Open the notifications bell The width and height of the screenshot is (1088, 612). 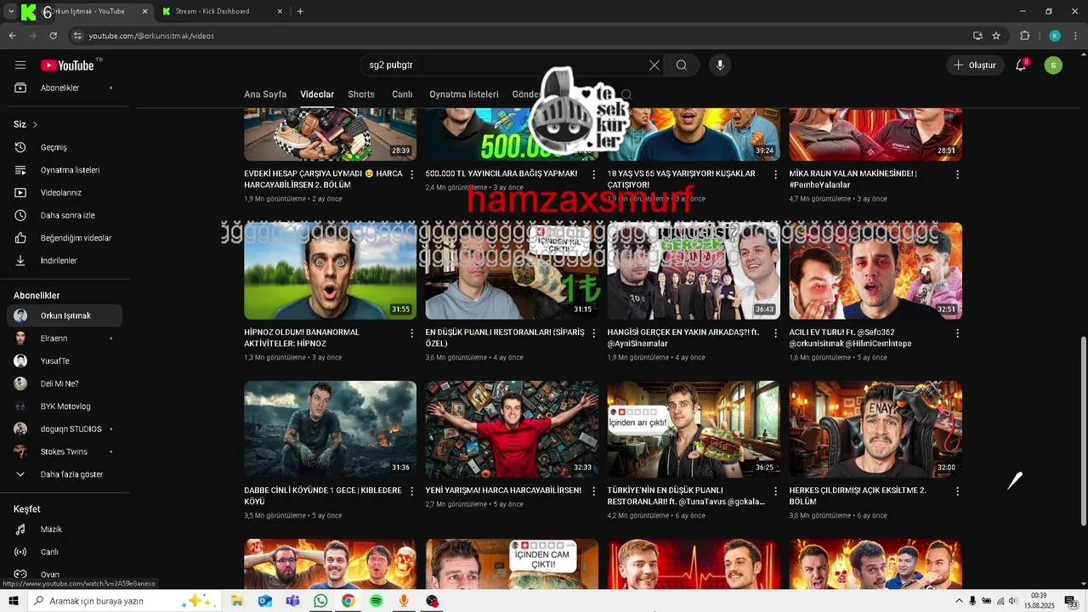[1021, 65]
